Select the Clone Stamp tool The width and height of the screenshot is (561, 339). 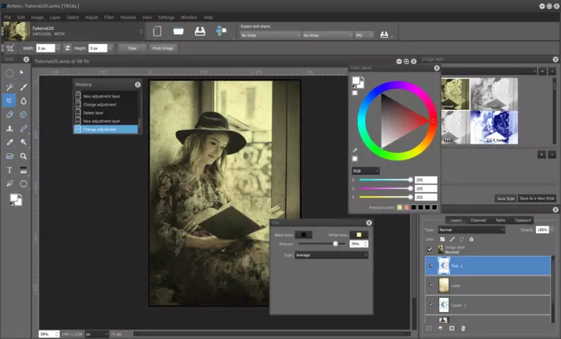pos(9,128)
